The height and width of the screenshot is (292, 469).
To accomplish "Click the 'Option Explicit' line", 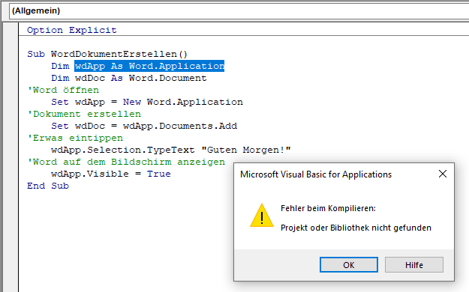I will [72, 30].
